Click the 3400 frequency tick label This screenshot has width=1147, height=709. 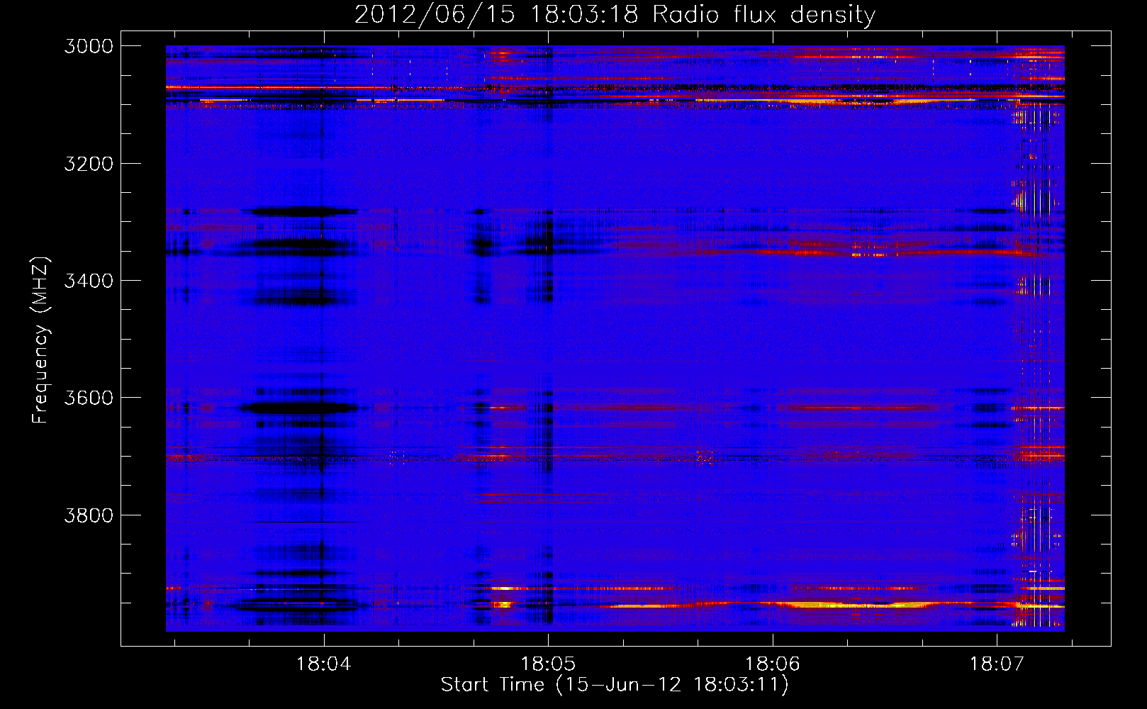tap(89, 281)
